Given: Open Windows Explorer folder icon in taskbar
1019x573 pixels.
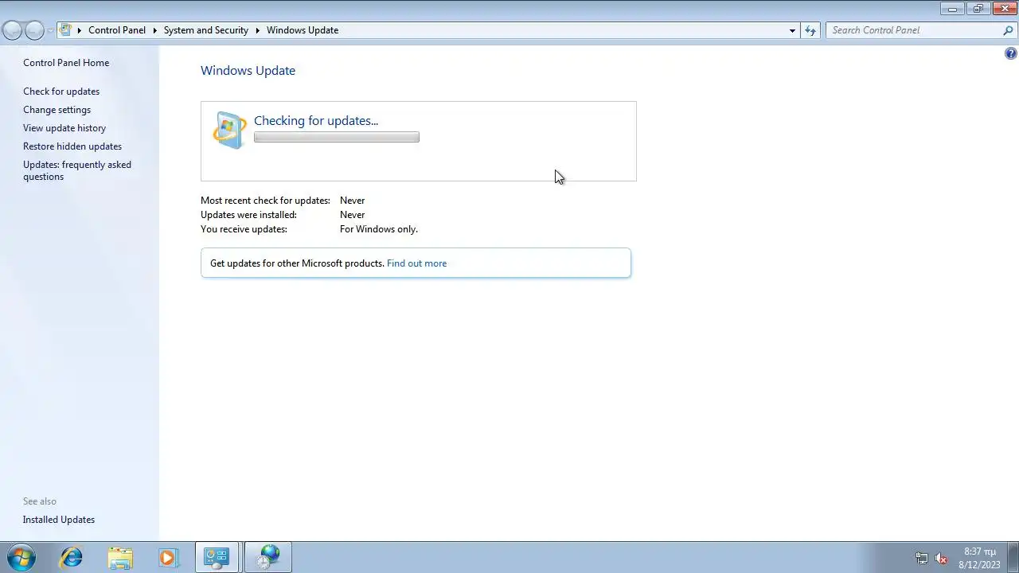Looking at the screenshot, I should 120,557.
